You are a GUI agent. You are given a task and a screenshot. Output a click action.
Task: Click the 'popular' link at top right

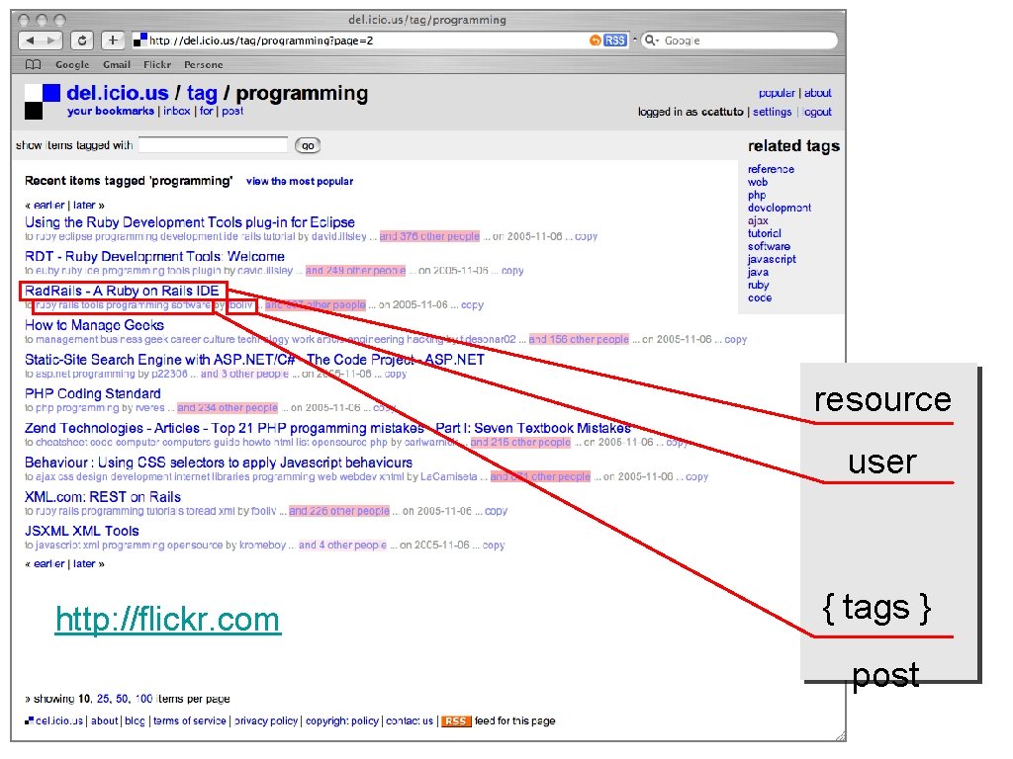[x=777, y=93]
